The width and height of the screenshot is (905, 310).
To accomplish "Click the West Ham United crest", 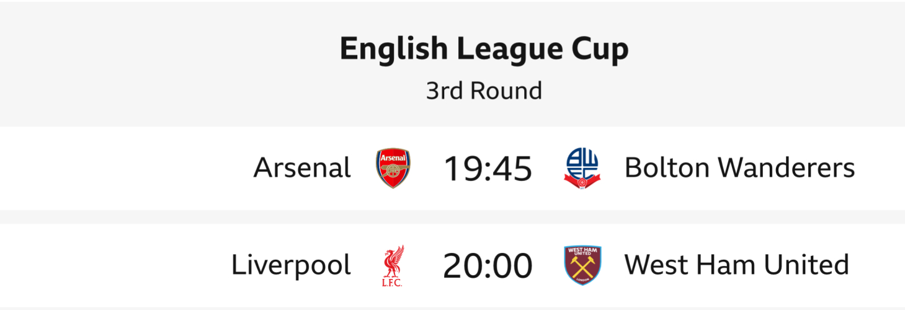I will [x=582, y=265].
